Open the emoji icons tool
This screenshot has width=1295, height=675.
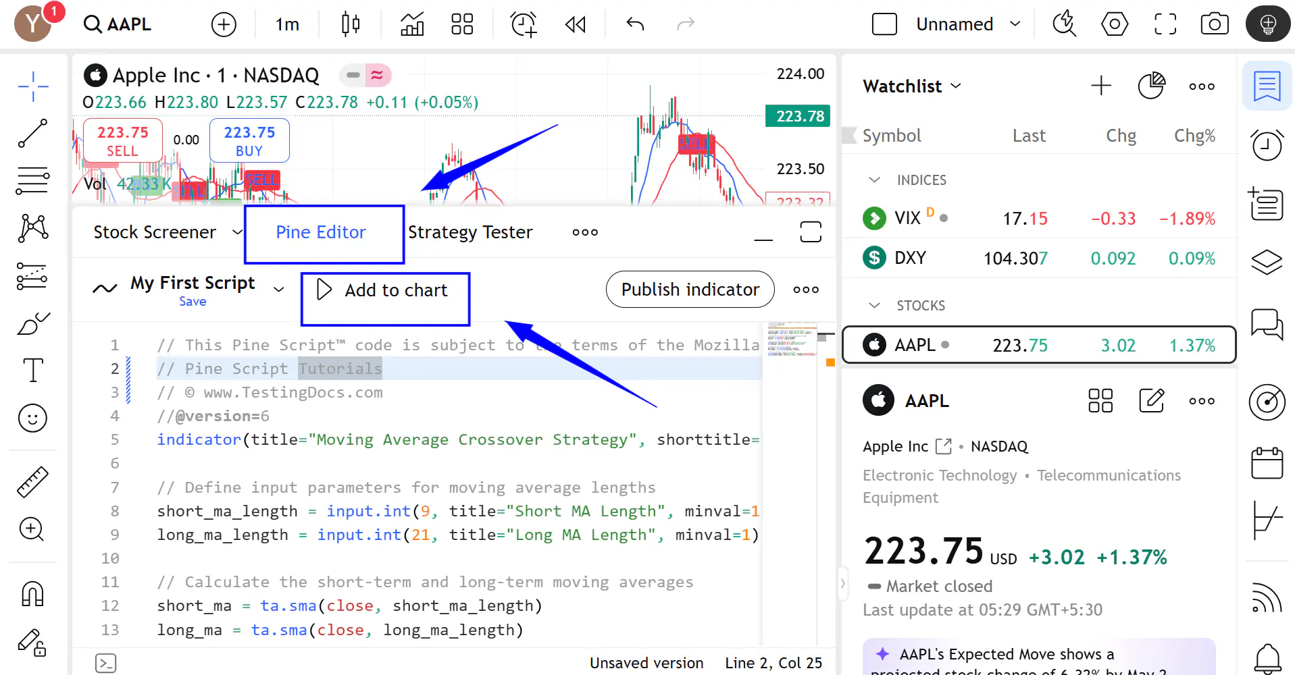[x=32, y=418]
